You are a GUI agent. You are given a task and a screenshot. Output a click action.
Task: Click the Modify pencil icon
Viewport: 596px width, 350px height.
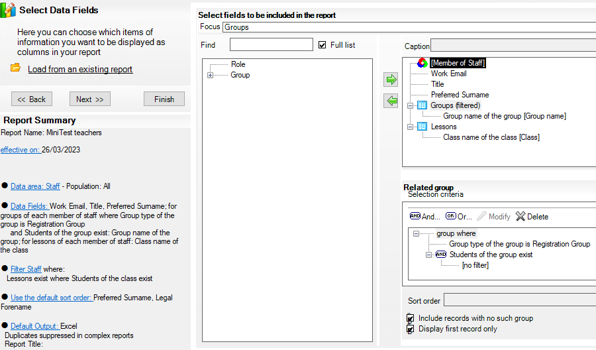(481, 216)
